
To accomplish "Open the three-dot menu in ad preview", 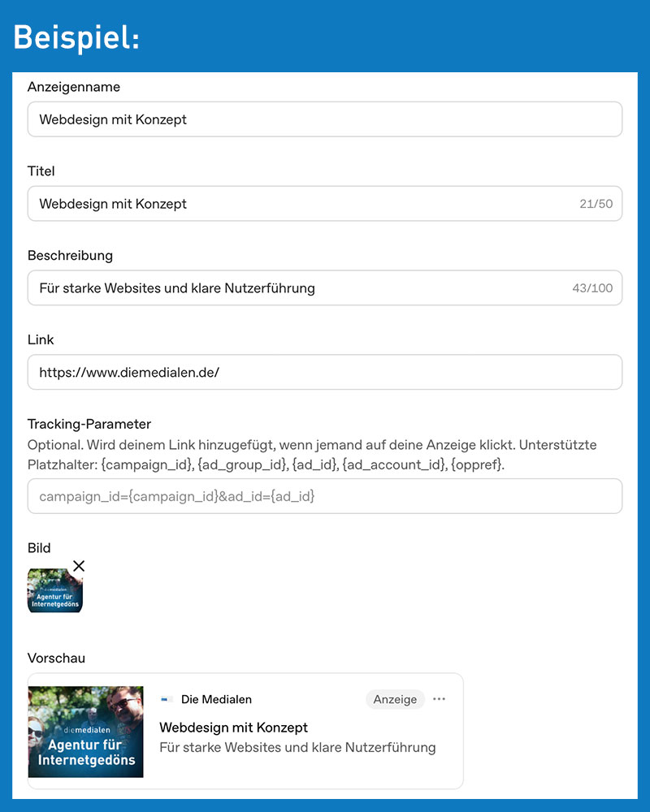I will 439,699.
